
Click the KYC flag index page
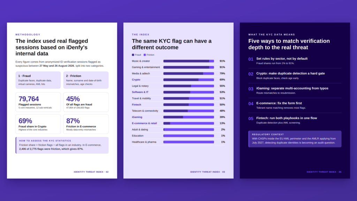tap(178, 100)
